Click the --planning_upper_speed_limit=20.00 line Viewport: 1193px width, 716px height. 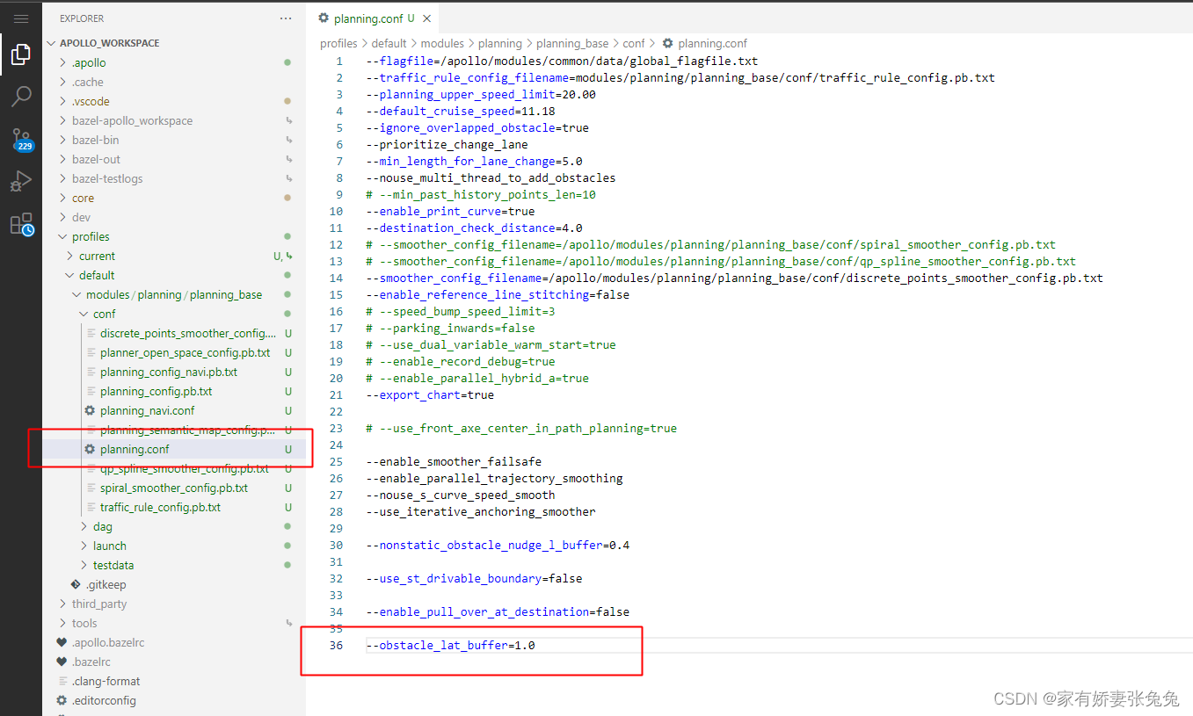[480, 94]
